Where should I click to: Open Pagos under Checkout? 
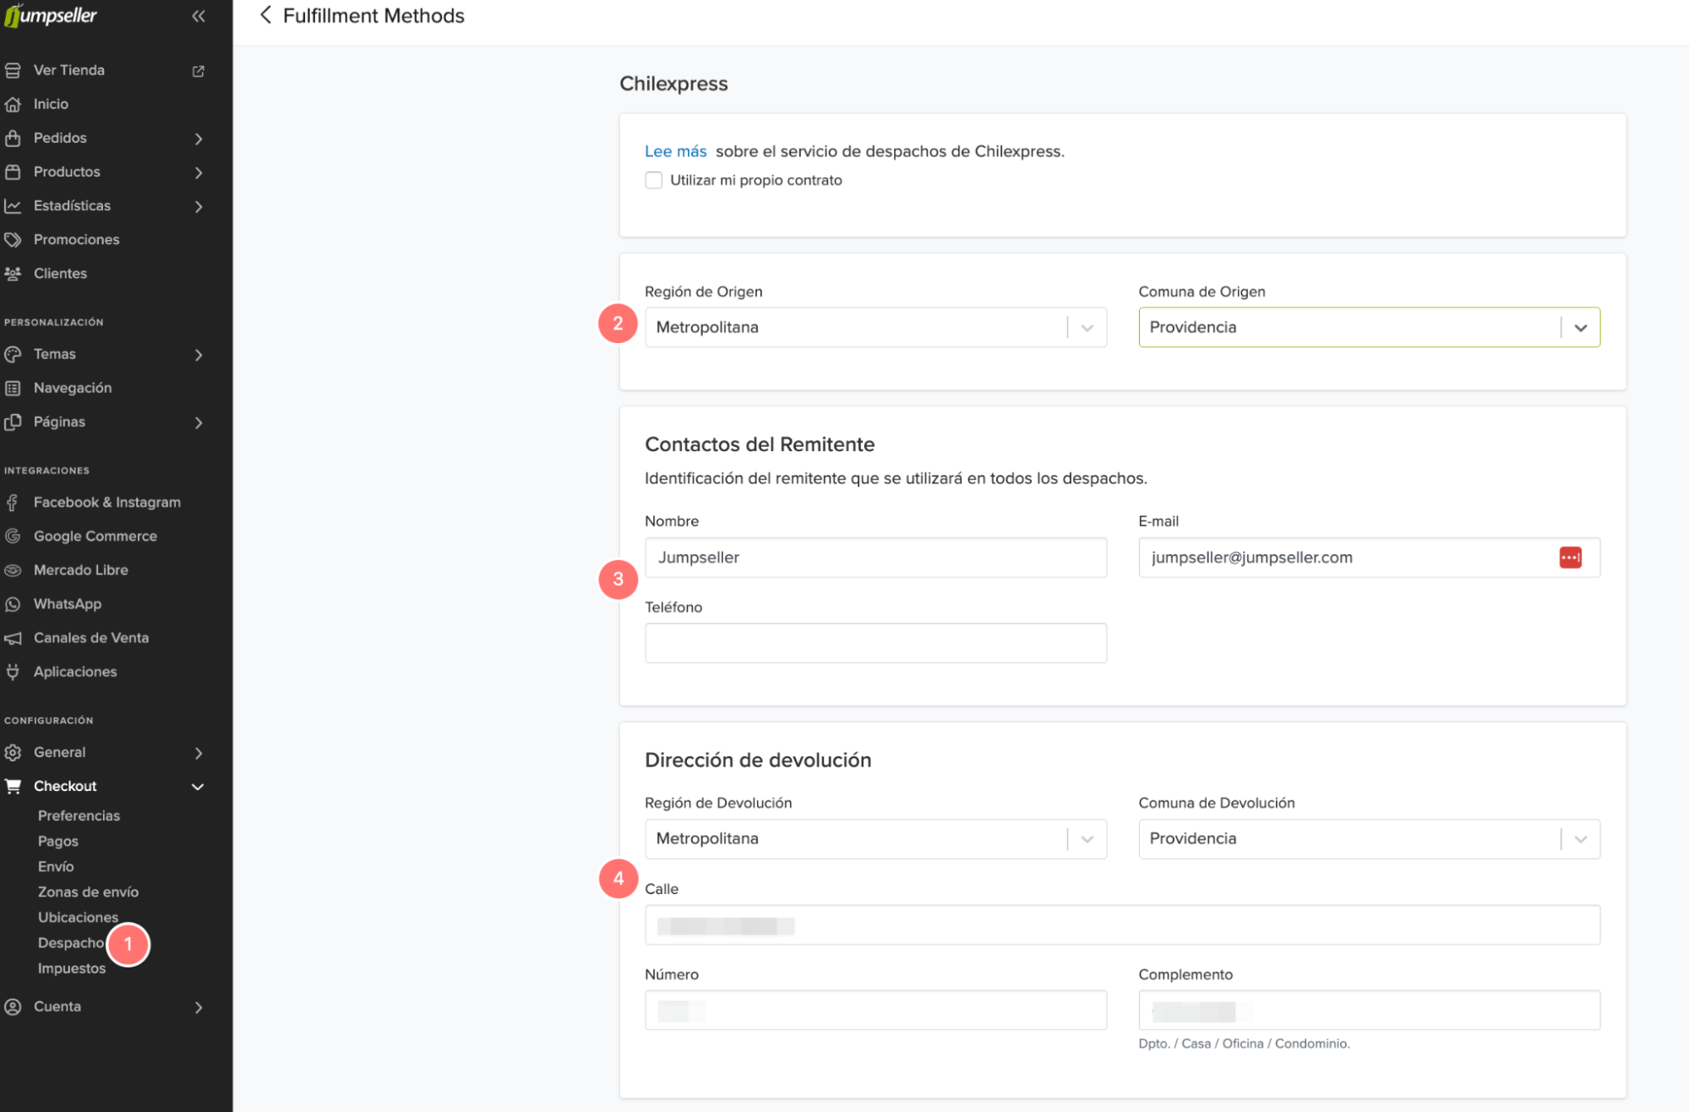[58, 842]
